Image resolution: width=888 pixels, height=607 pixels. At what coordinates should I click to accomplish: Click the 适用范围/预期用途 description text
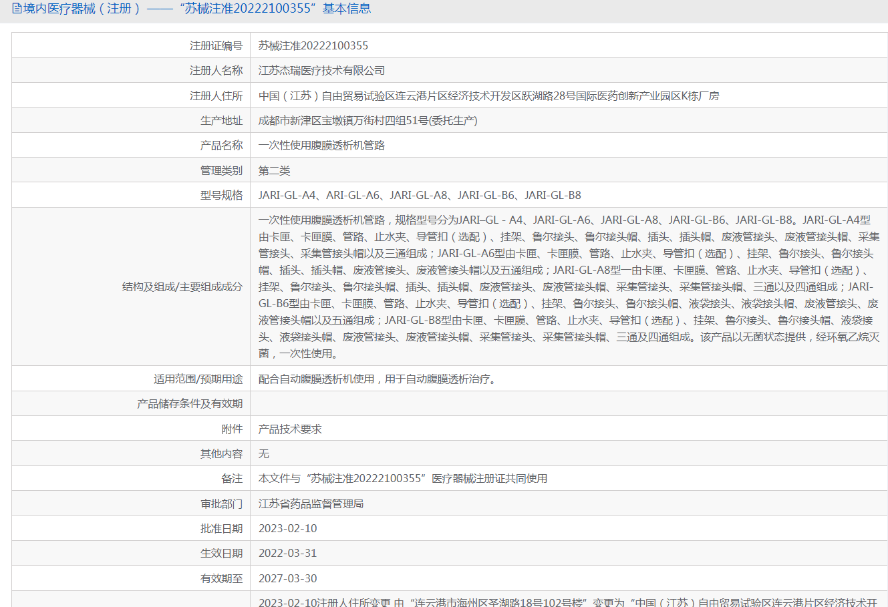378,379
